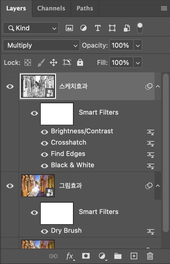
Task: Create new fill or adjustment layer
Action: point(102,257)
